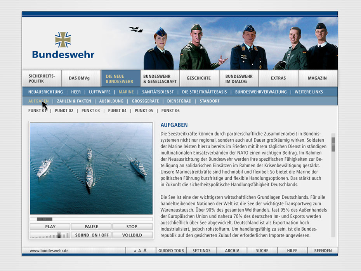Switch to the Geschichte tab

[198, 78]
